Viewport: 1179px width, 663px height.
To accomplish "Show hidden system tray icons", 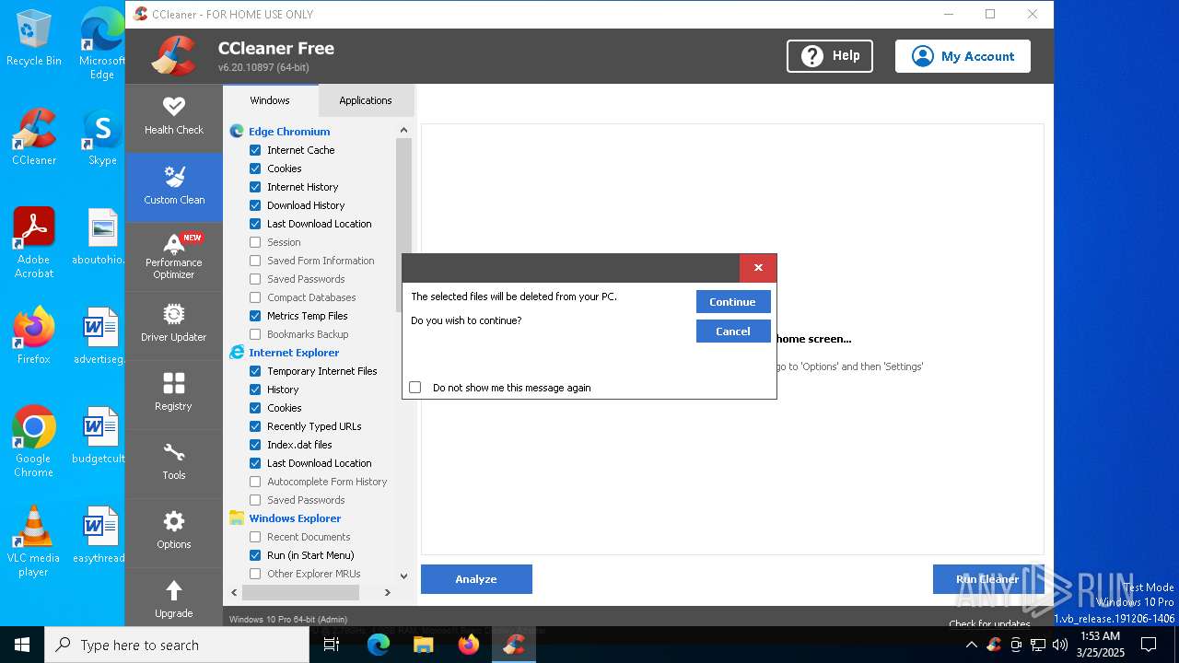I will [971, 645].
